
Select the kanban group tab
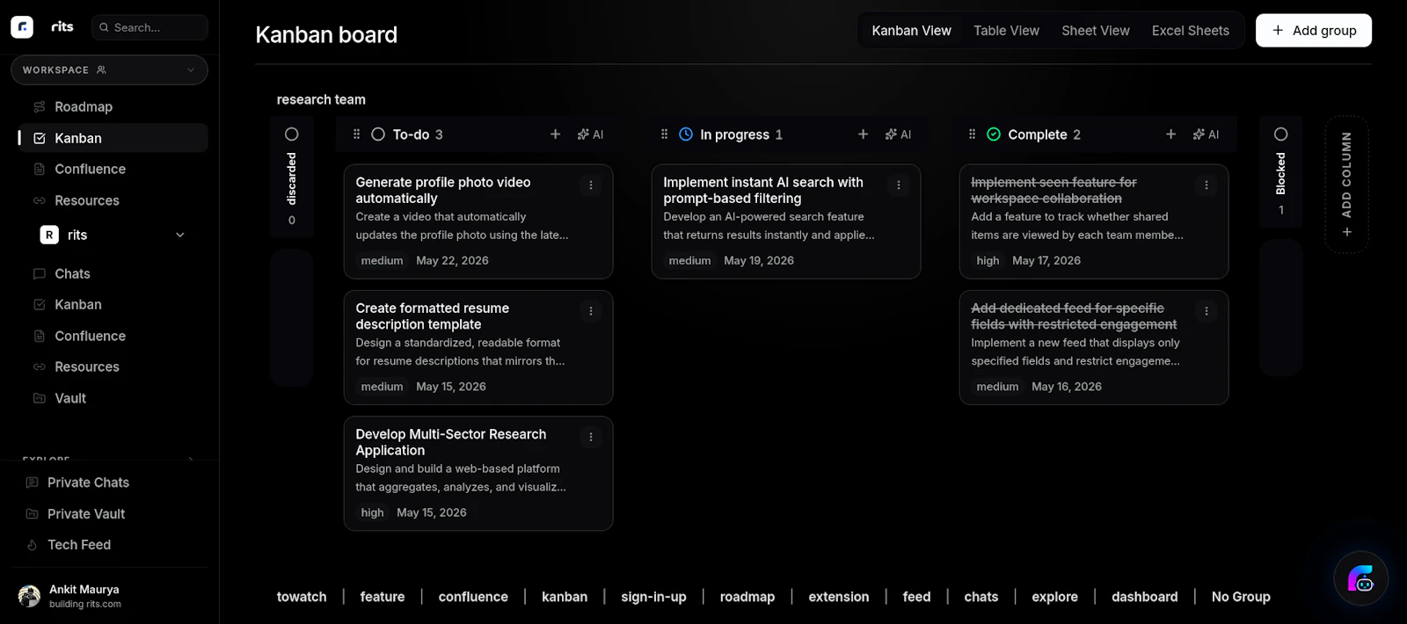tap(565, 597)
